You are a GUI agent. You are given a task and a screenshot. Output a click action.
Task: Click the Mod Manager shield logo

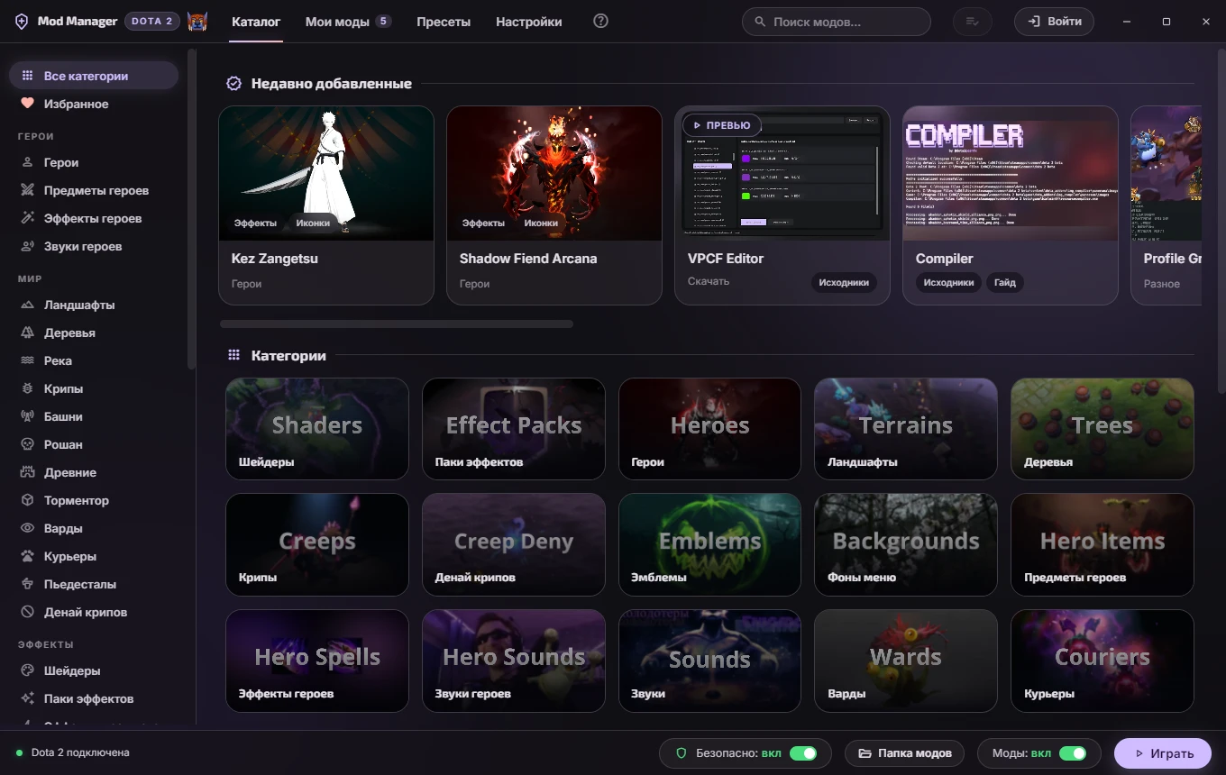point(23,22)
